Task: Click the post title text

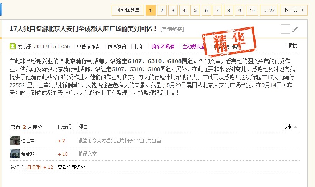Action: click(83, 29)
